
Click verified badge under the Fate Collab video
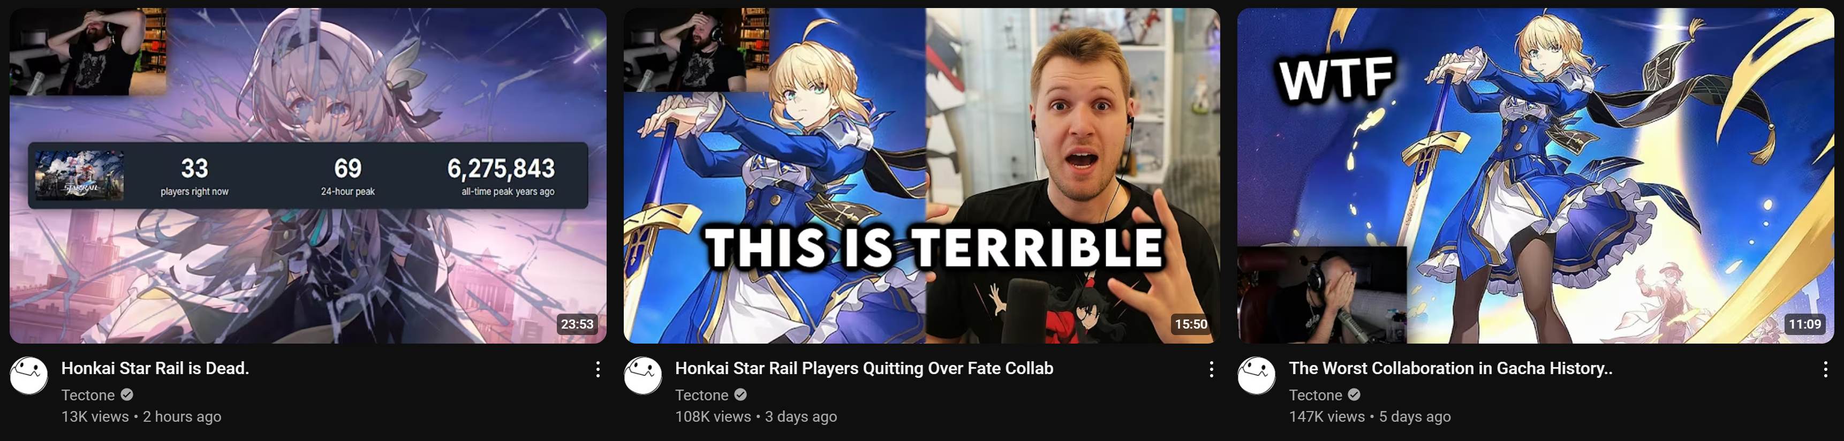(741, 395)
